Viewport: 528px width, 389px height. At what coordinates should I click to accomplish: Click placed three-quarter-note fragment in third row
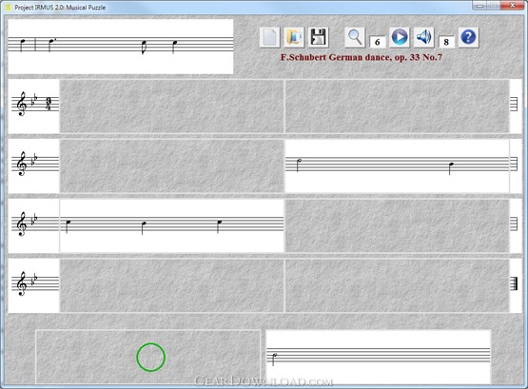click(x=172, y=225)
